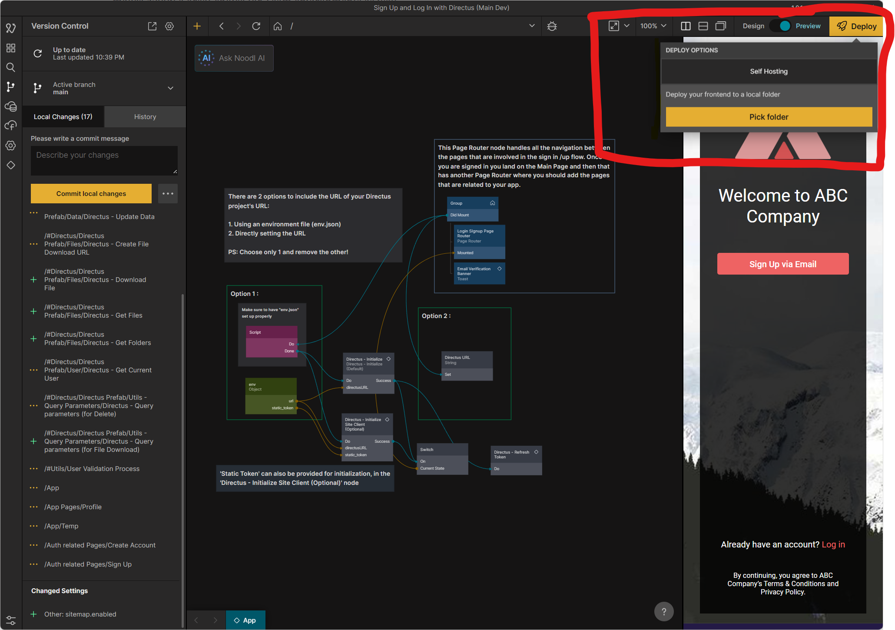Toggle Design/Preview mode switch
The image size is (895, 630).
coord(780,26)
